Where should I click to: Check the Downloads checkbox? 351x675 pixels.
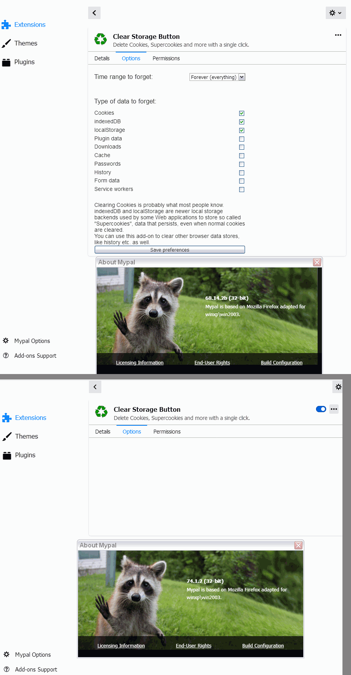[x=242, y=147]
